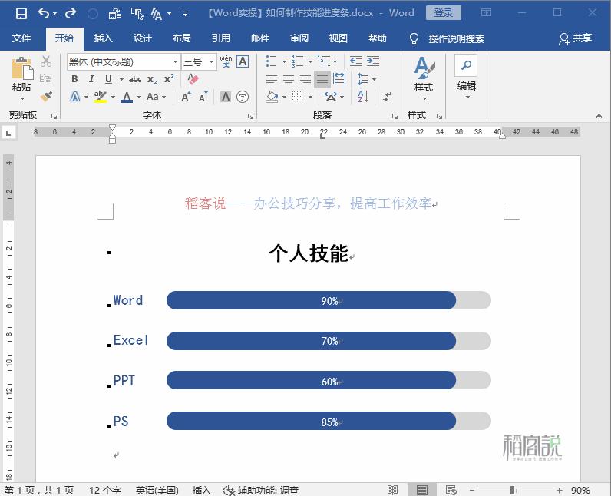The height and width of the screenshot is (496, 611).
Task: Open the bullet list style dropdown
Action: click(284, 61)
